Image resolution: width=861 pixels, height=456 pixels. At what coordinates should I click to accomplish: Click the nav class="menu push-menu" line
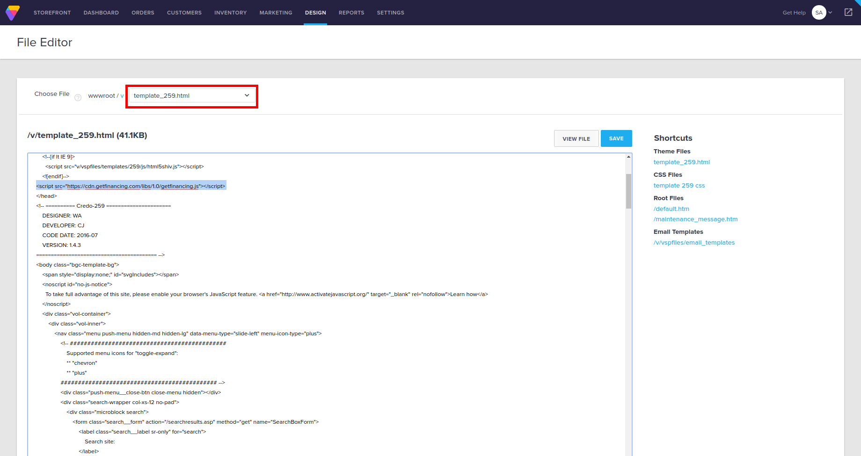point(188,333)
